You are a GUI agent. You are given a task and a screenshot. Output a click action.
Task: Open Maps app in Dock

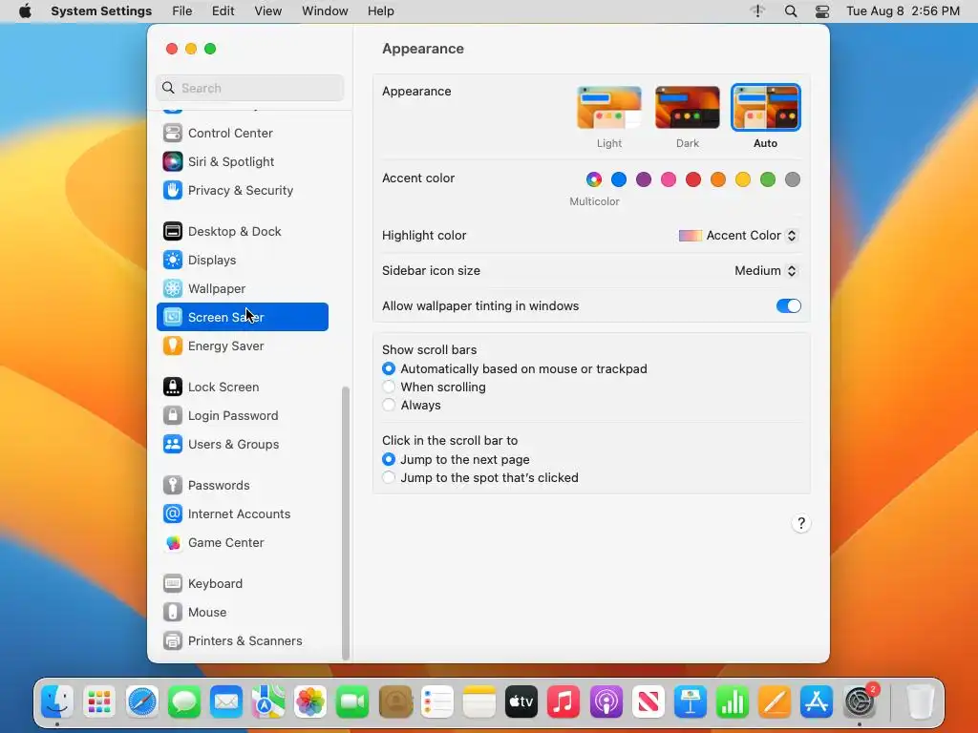click(x=268, y=702)
